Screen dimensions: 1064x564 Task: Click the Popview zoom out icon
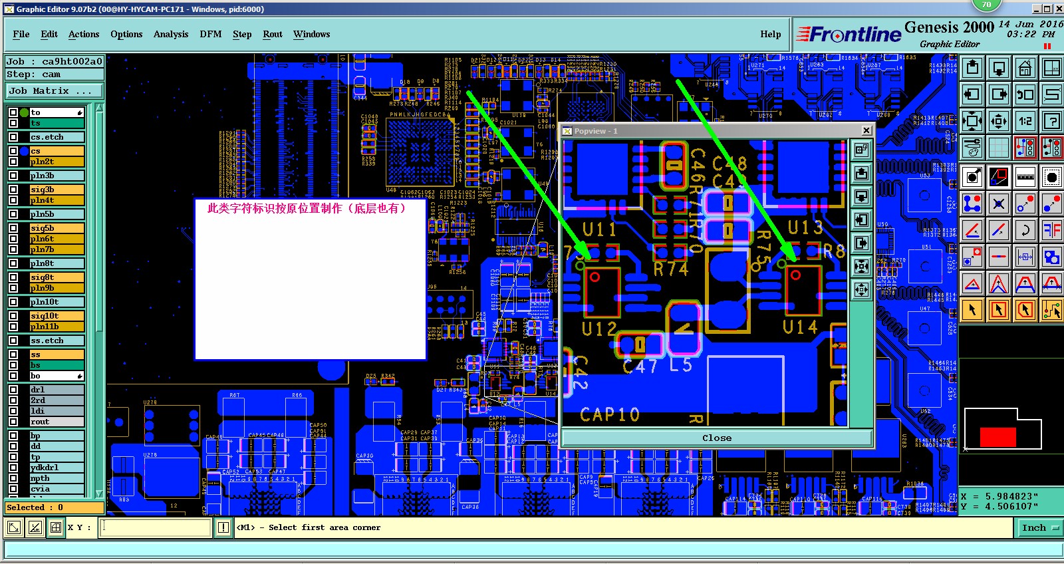pyautogui.click(x=862, y=290)
